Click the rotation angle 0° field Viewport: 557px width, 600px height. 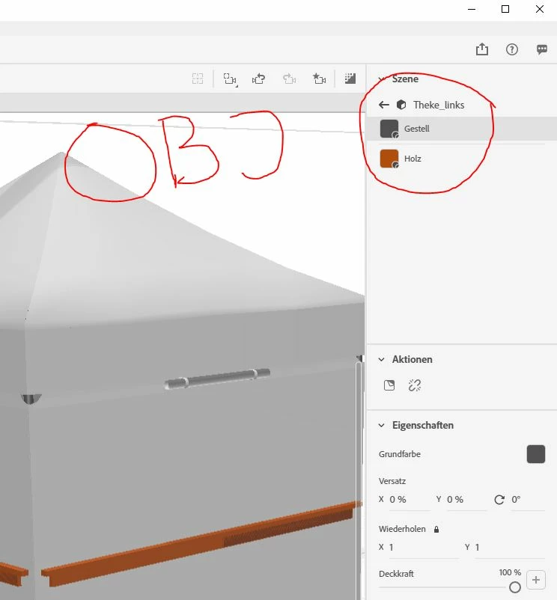(529, 500)
